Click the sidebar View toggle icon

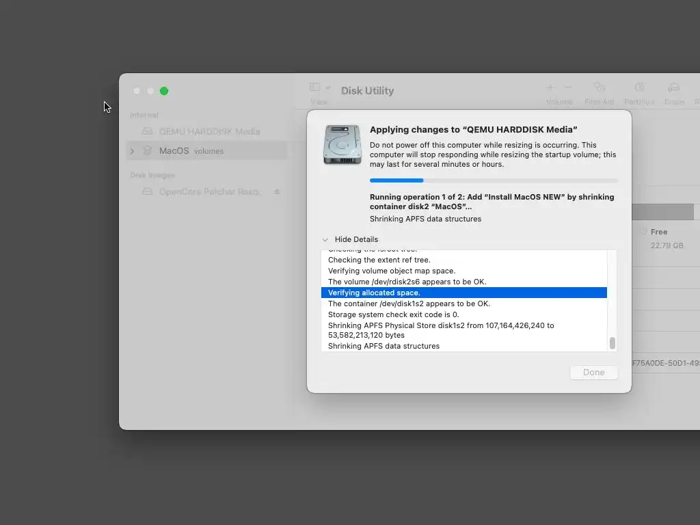314,87
